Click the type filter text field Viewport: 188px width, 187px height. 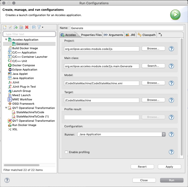pyautogui.click(x=29, y=34)
